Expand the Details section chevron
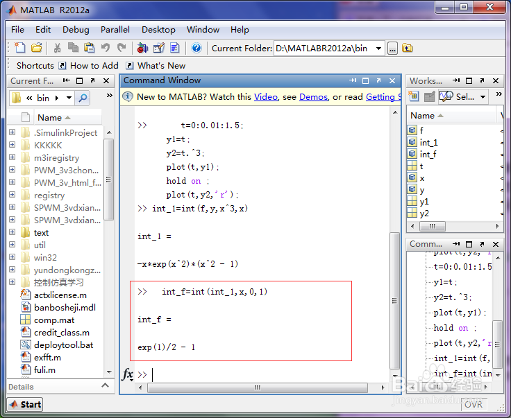511x418 pixels. (105, 385)
